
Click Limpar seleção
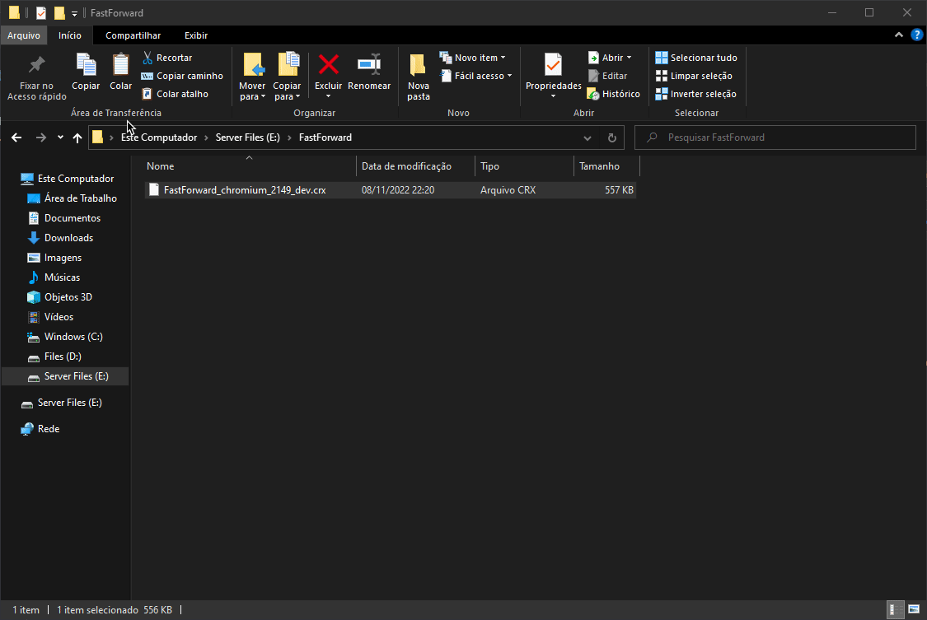(694, 76)
